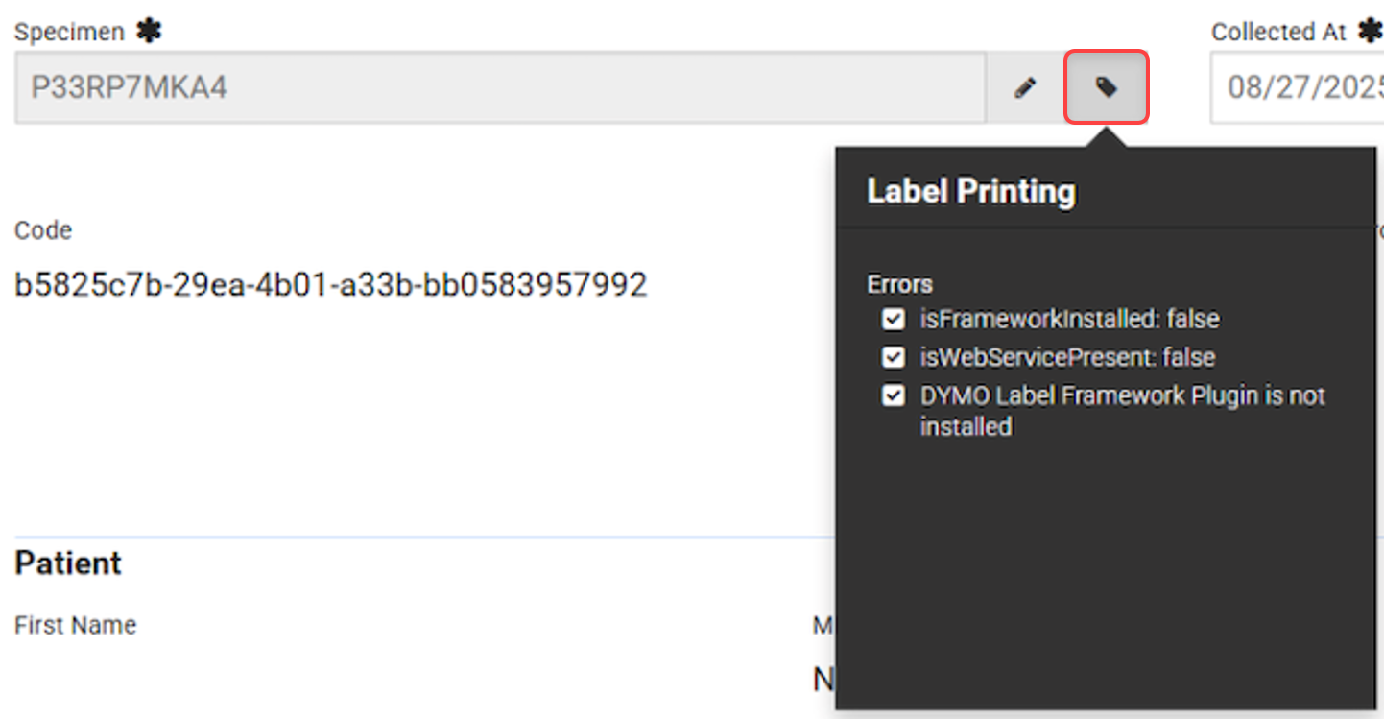Click the "isWebServicePresent: false" error text

pyautogui.click(x=1067, y=357)
